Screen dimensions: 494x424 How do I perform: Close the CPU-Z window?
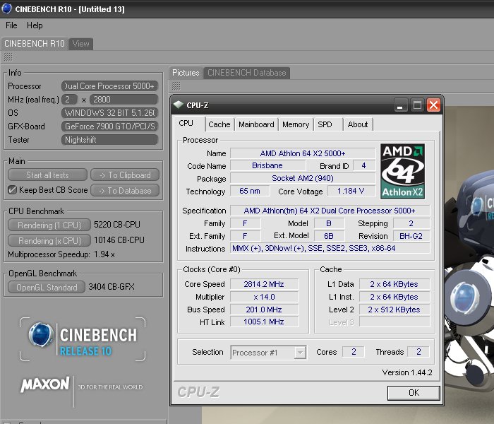point(433,105)
